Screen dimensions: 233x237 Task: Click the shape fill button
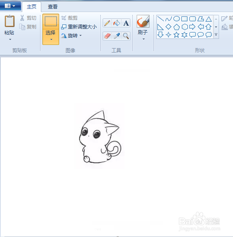(227, 27)
